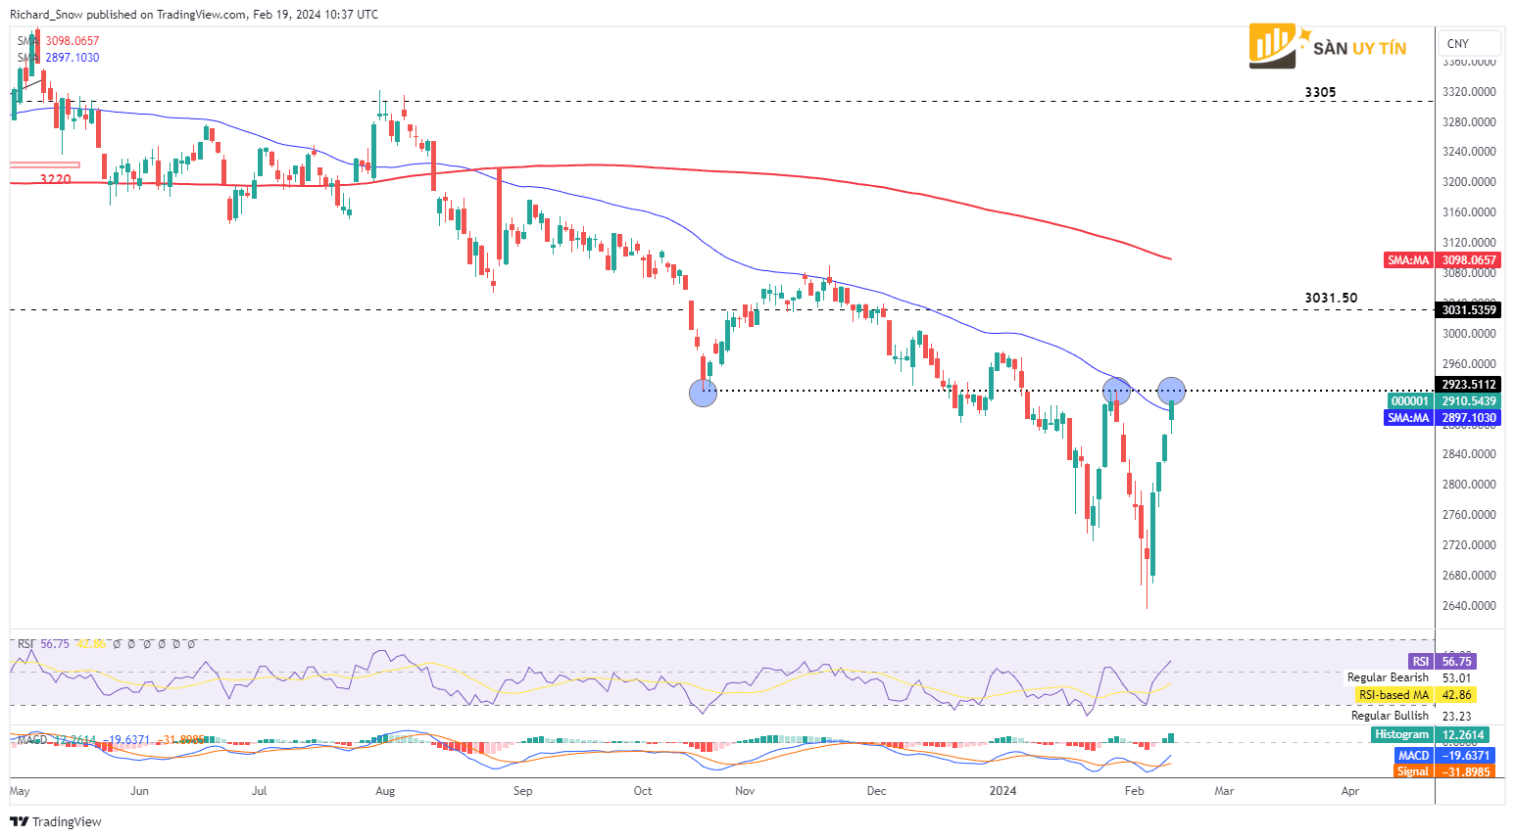Click the 23.23 Regular Bullish value

click(1457, 716)
